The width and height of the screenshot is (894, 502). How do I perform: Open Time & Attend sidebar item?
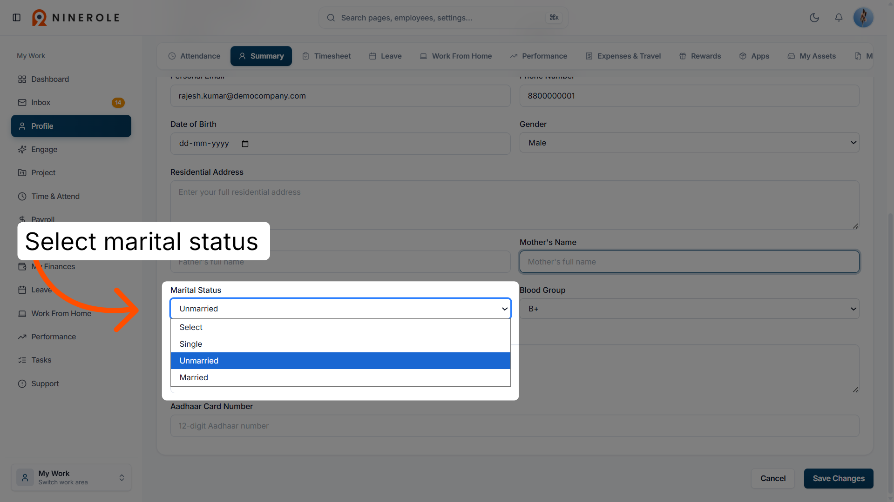point(71,196)
